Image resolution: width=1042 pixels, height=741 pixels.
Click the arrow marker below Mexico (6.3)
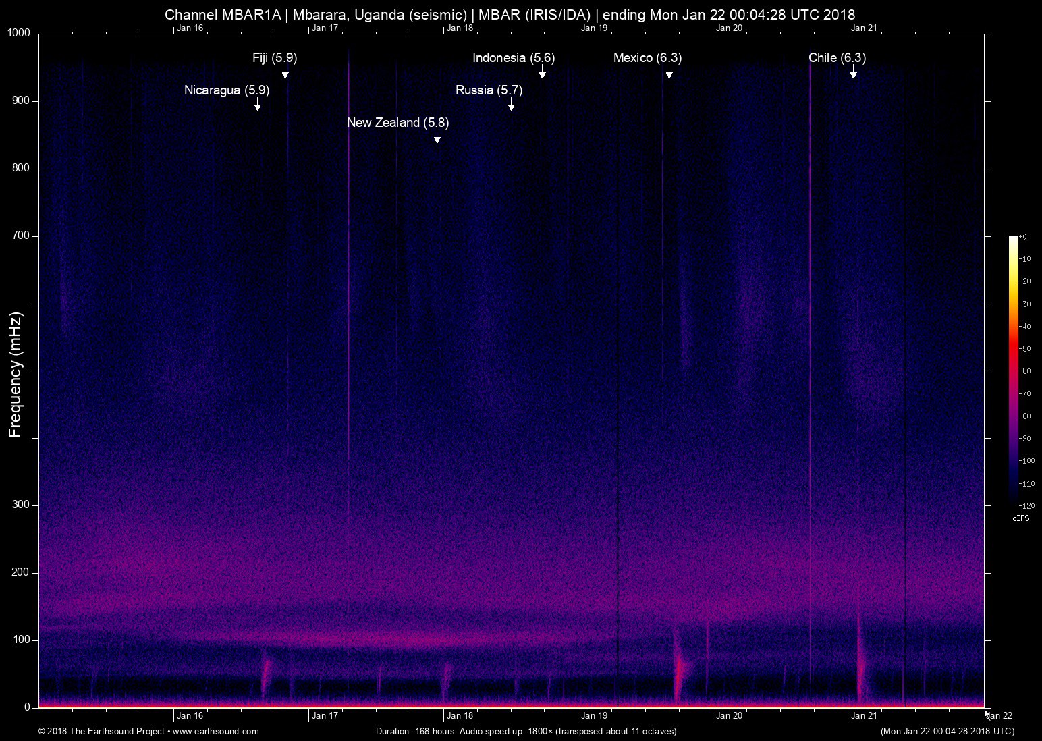point(669,73)
